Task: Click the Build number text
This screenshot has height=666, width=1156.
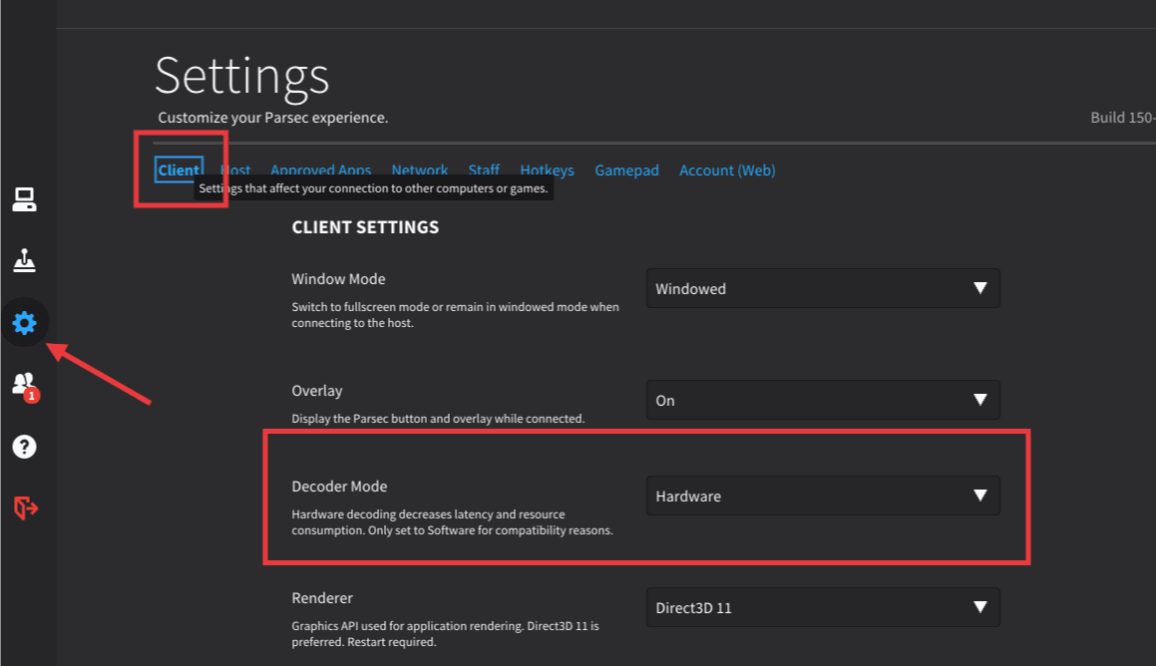Action: [1122, 118]
